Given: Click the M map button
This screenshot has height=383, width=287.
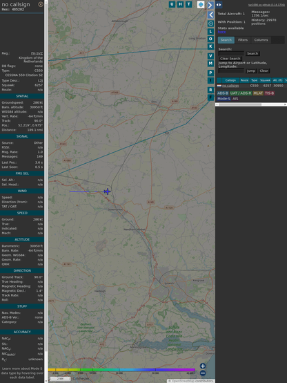Looking at the screenshot, I should pos(210,64).
